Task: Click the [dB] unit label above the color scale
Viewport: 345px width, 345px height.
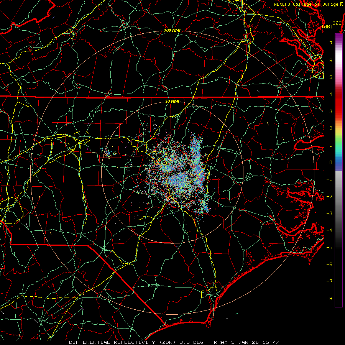Action: pyautogui.click(x=327, y=26)
